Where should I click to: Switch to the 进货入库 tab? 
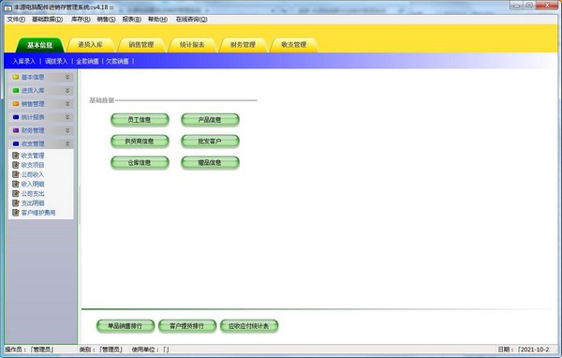[x=90, y=45]
